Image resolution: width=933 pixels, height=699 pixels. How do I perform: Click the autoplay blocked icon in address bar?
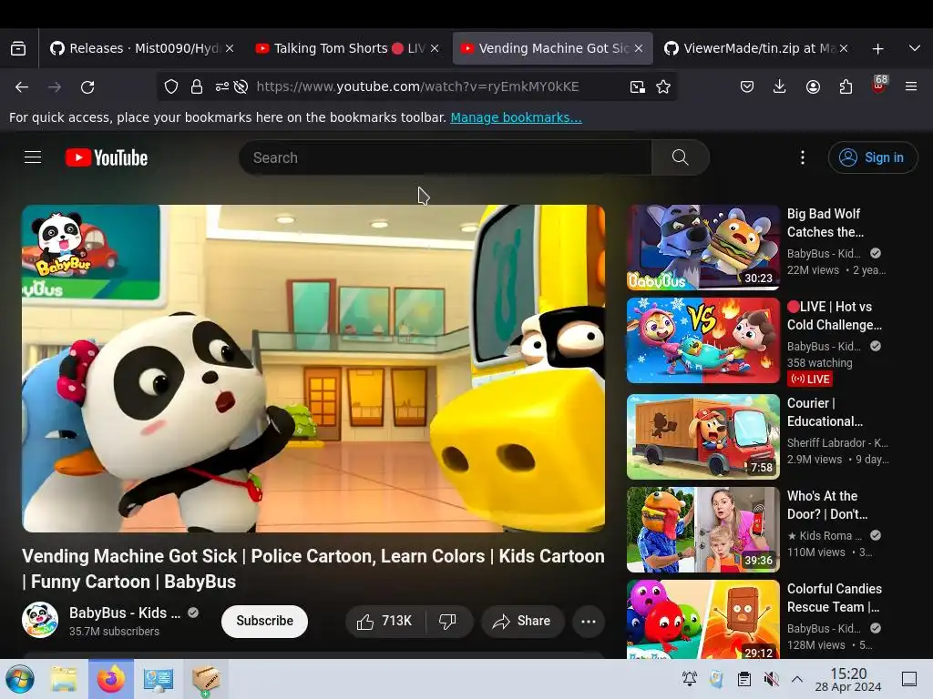[x=241, y=86]
